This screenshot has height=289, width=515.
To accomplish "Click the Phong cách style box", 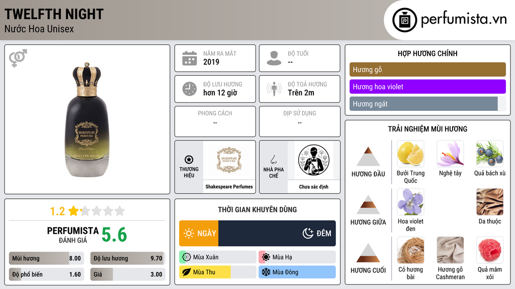I will pos(215,121).
